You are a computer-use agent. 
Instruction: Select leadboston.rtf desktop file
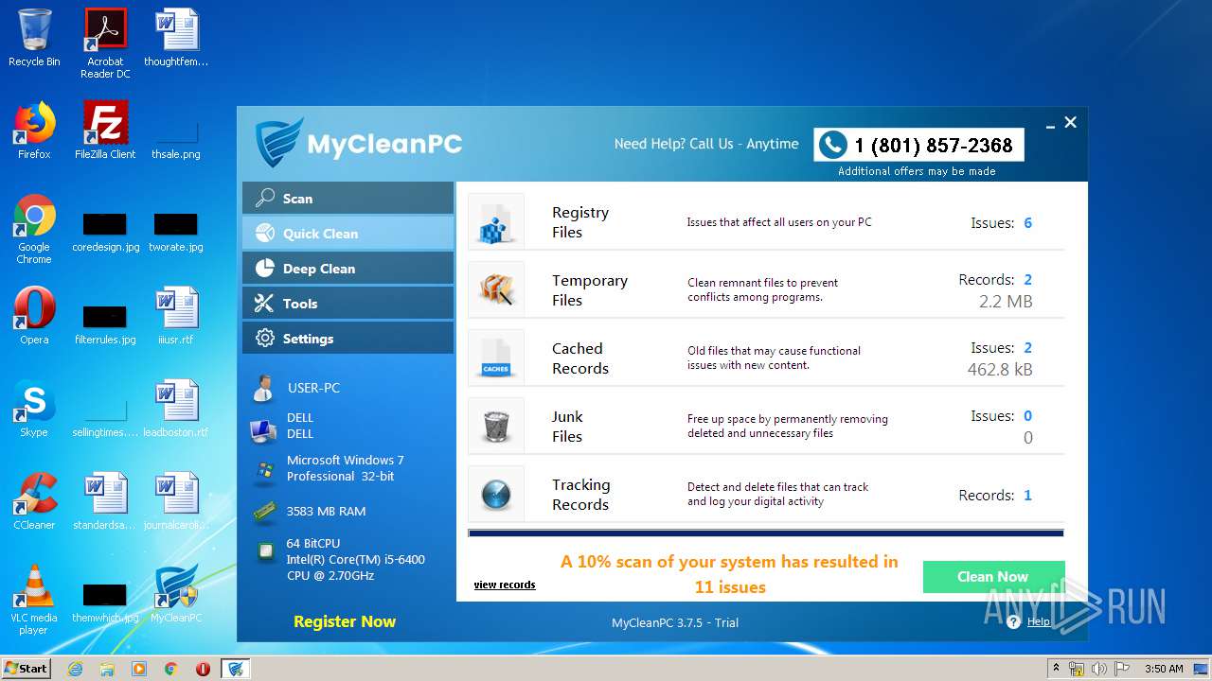pos(176,409)
